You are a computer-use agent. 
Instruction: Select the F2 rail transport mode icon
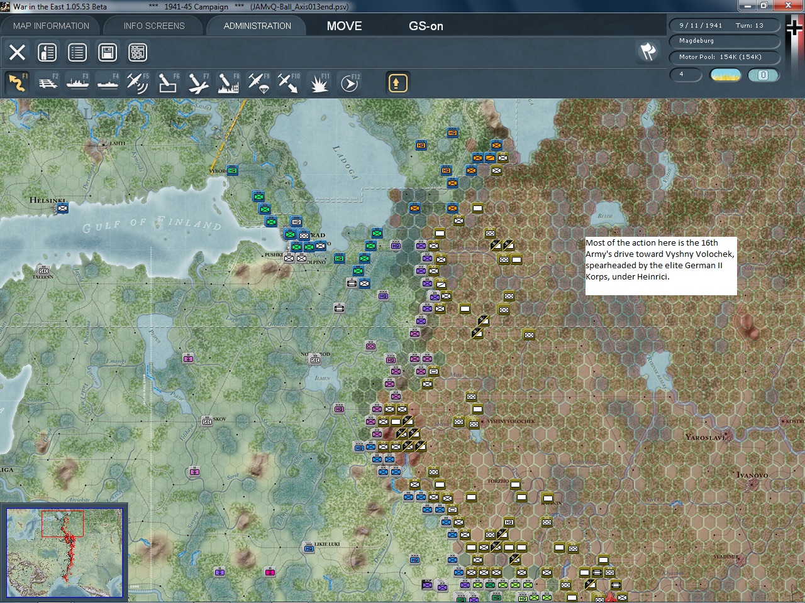[x=47, y=83]
